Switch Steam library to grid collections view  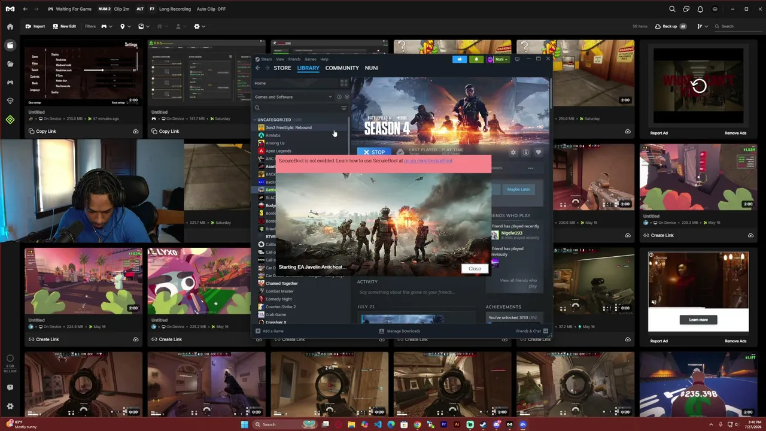[x=344, y=83]
